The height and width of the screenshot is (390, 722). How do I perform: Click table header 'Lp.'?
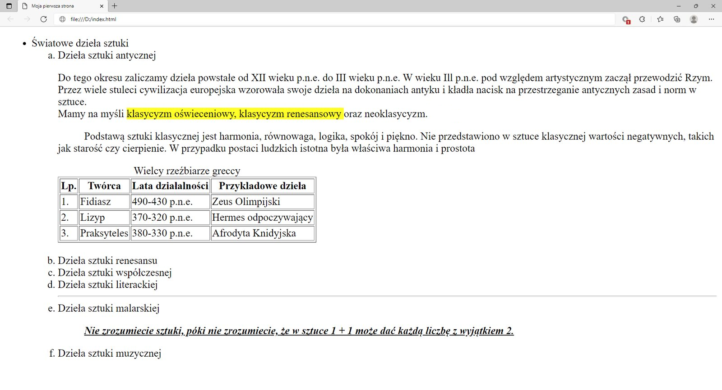point(69,186)
